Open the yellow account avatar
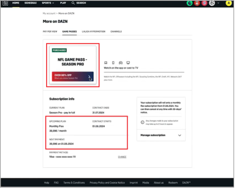The height and width of the screenshot is (188, 235). [x=229, y=3]
